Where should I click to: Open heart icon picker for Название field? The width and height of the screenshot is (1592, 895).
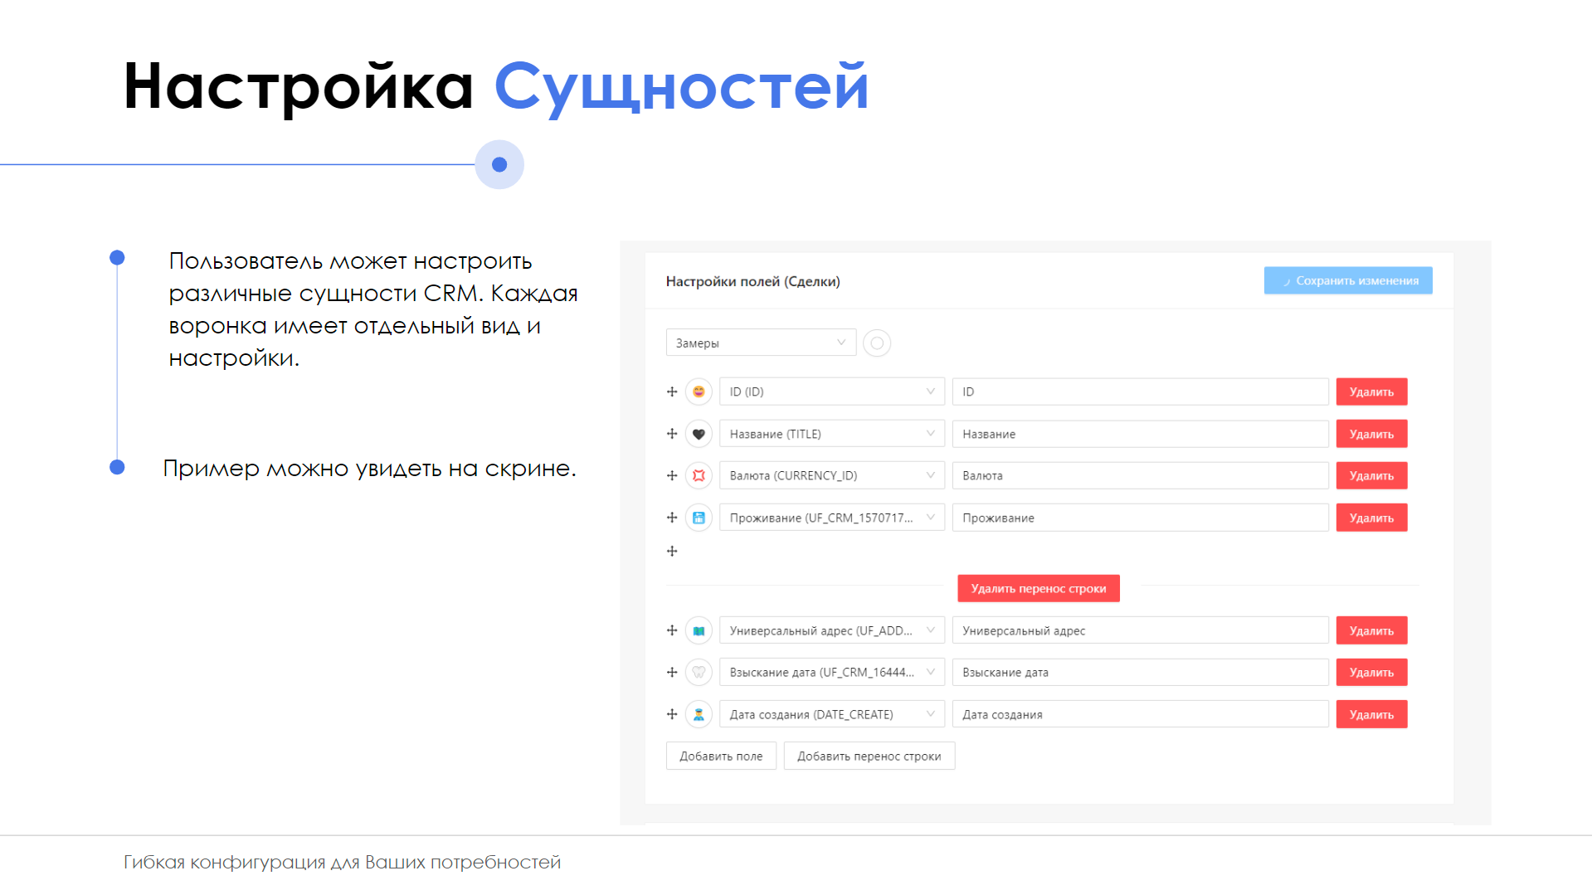(699, 434)
